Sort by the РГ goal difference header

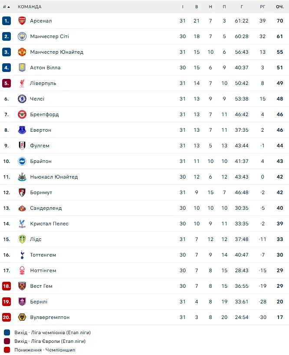pyautogui.click(x=263, y=7)
